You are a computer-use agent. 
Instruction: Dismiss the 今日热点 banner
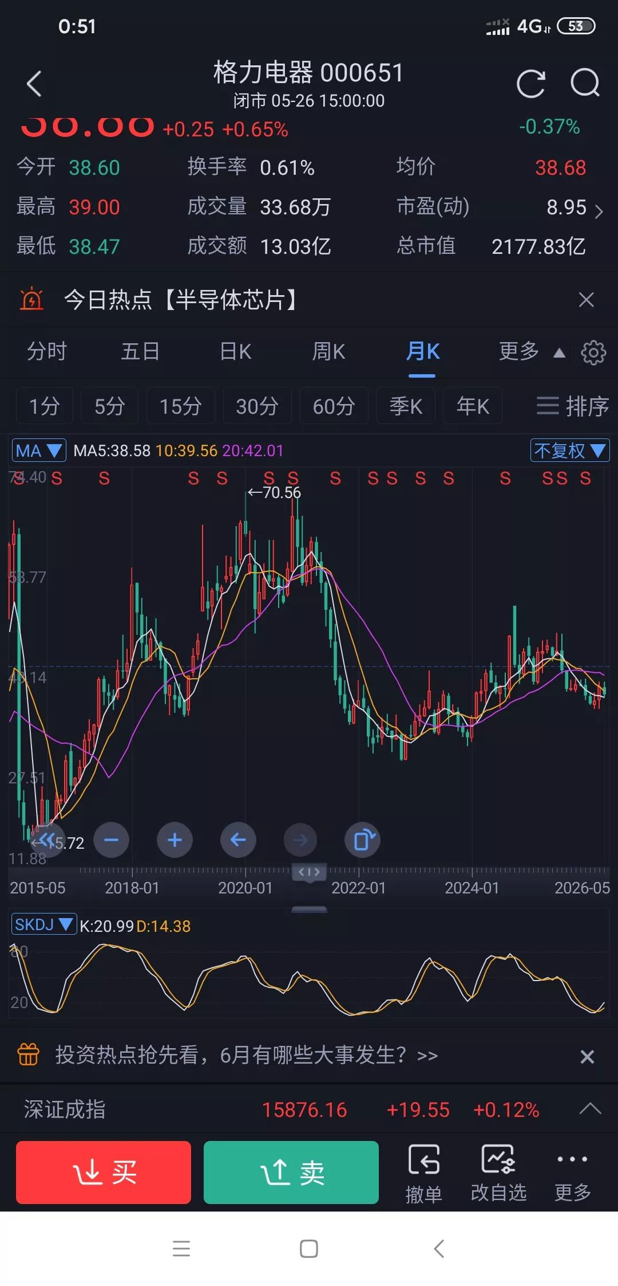click(x=587, y=299)
